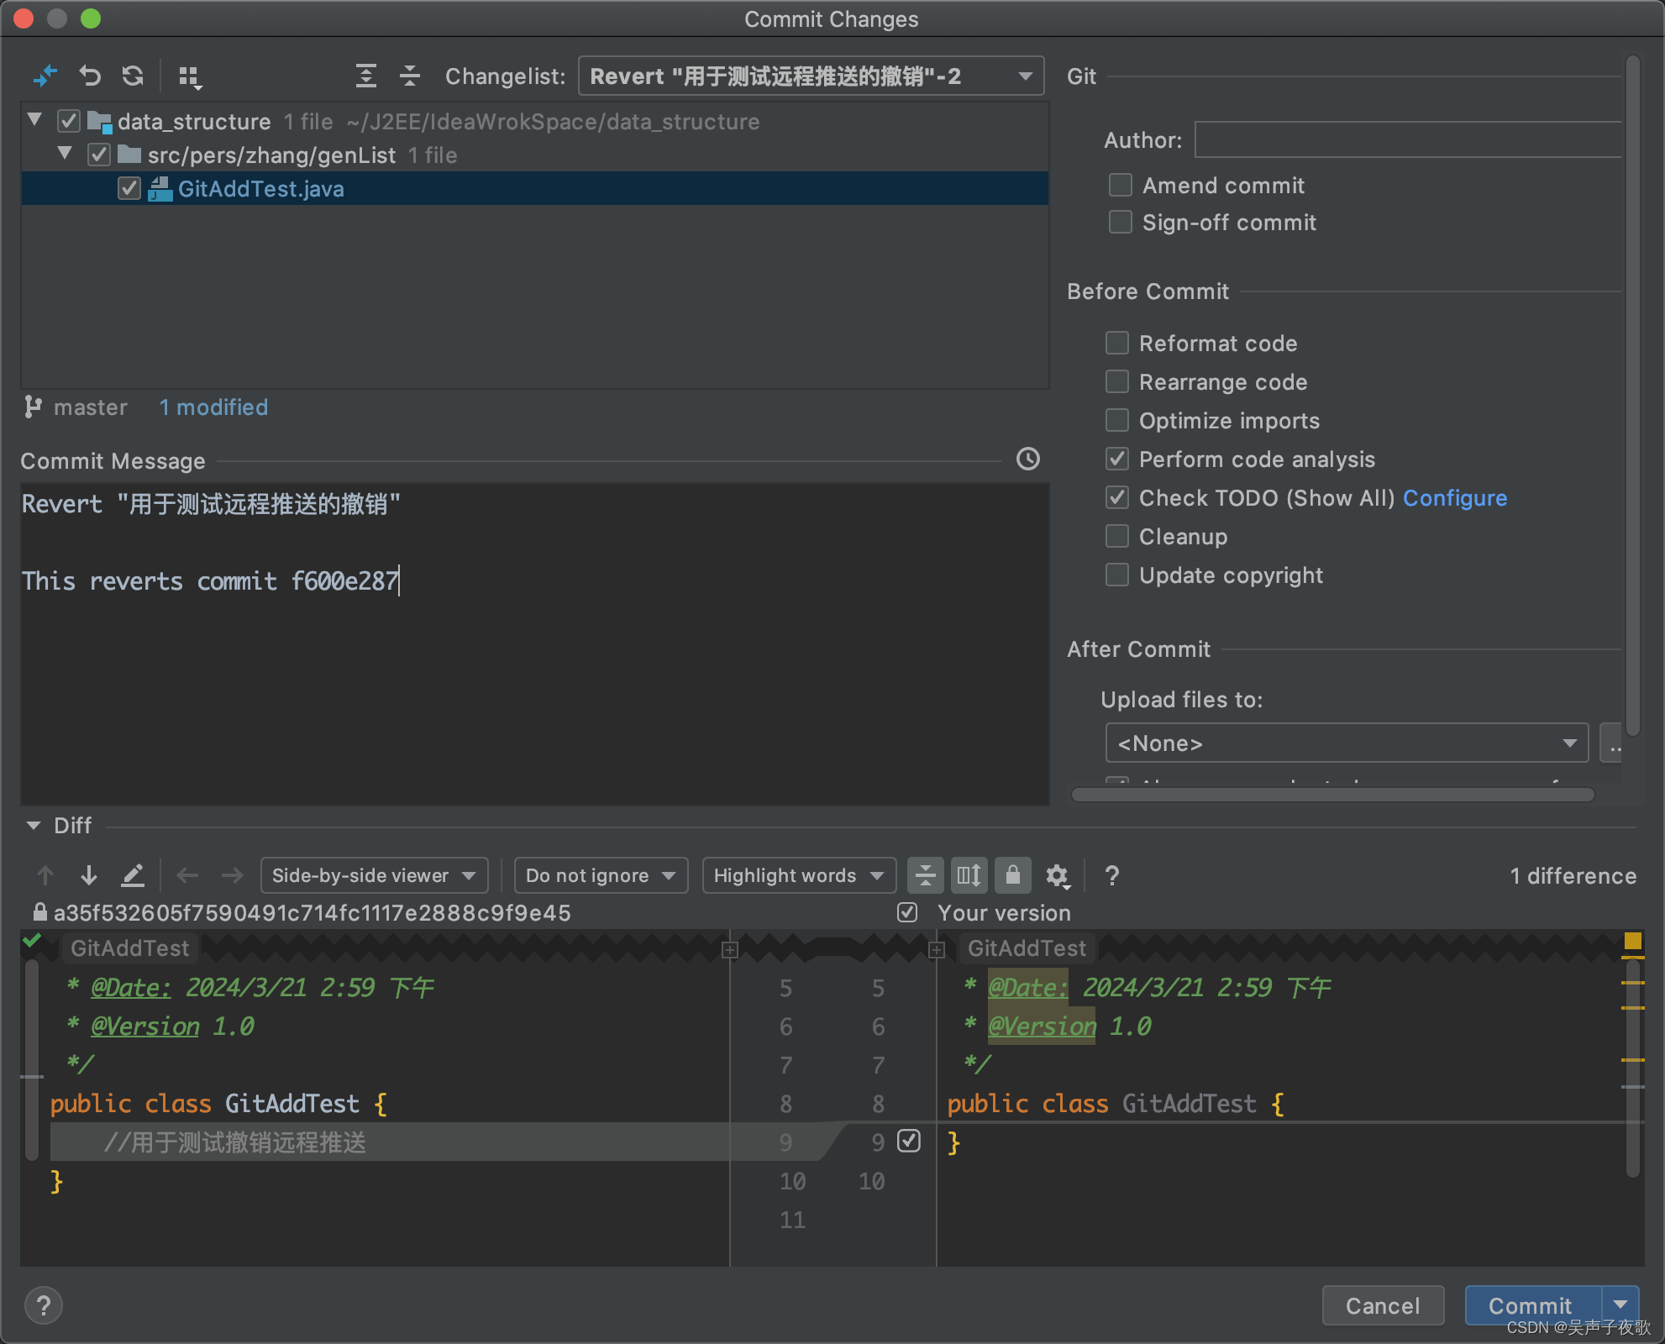Click the green inspection checkmark icon
The height and width of the screenshot is (1344, 1665).
32,941
